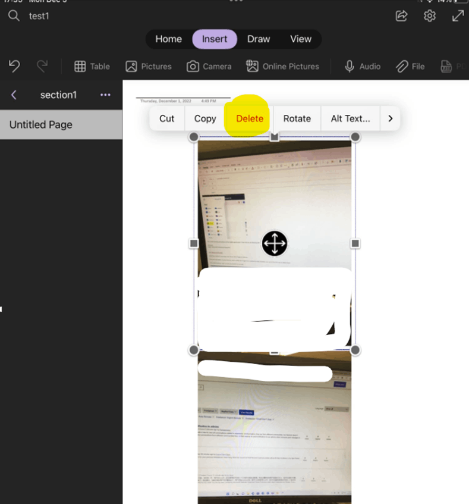This screenshot has height=504, width=469.
Task: Enter full screen with expand arrows
Action: 458,15
